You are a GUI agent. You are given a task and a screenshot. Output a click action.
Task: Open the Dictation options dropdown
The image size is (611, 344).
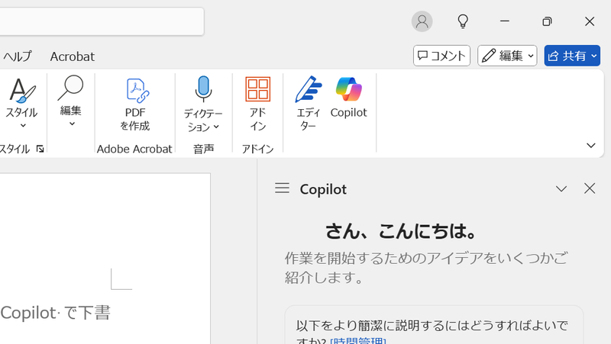pyautogui.click(x=216, y=127)
